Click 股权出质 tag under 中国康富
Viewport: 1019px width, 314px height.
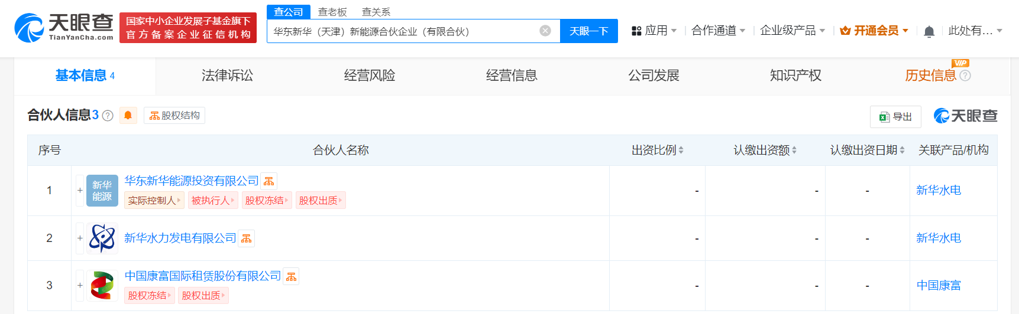(203, 296)
